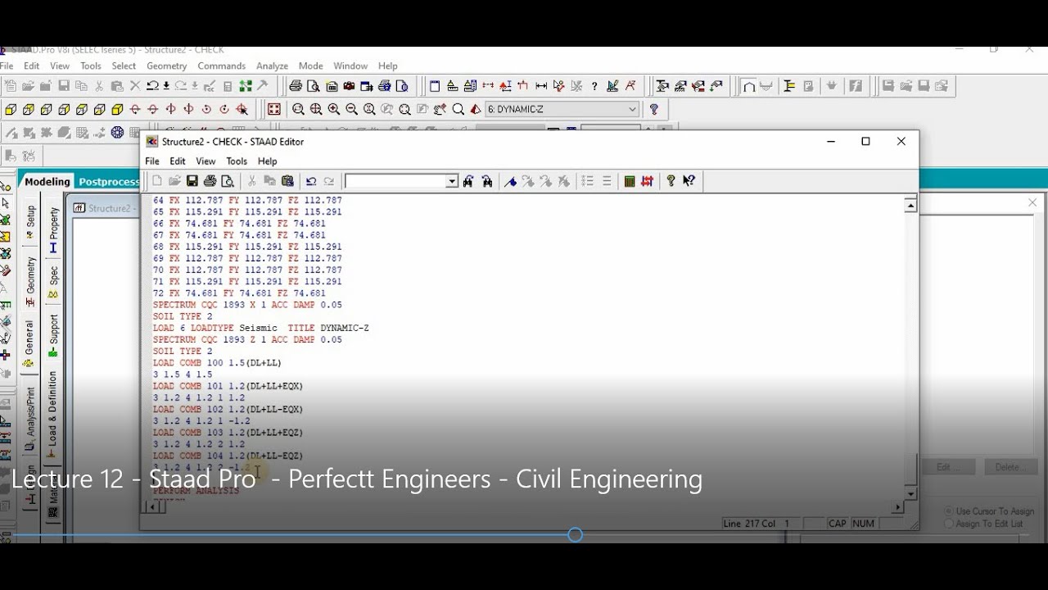Click the cut scissors icon in main toolbar
The height and width of the screenshot is (590, 1048).
tap(99, 86)
